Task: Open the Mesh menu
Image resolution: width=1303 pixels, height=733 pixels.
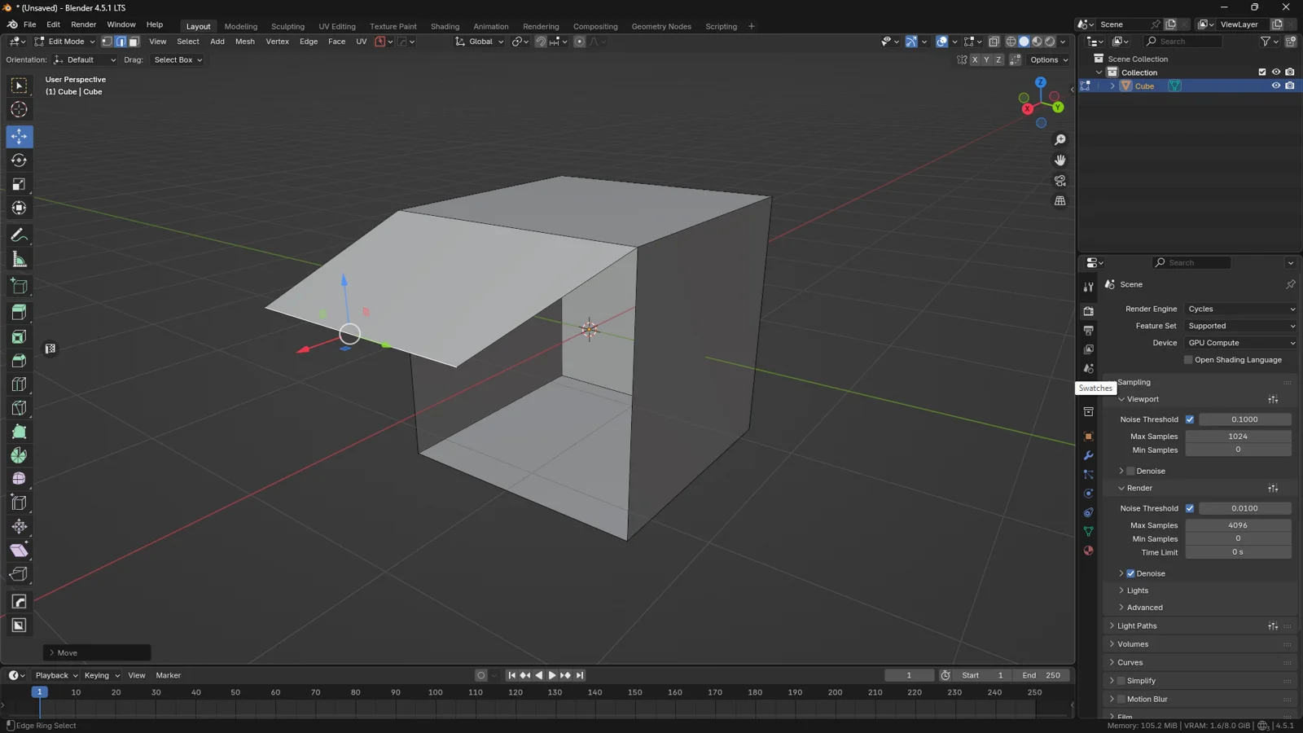Action: (x=244, y=42)
